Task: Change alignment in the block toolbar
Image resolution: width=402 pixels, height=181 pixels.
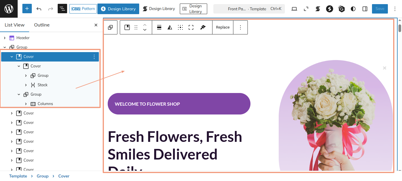Action: (x=159, y=27)
